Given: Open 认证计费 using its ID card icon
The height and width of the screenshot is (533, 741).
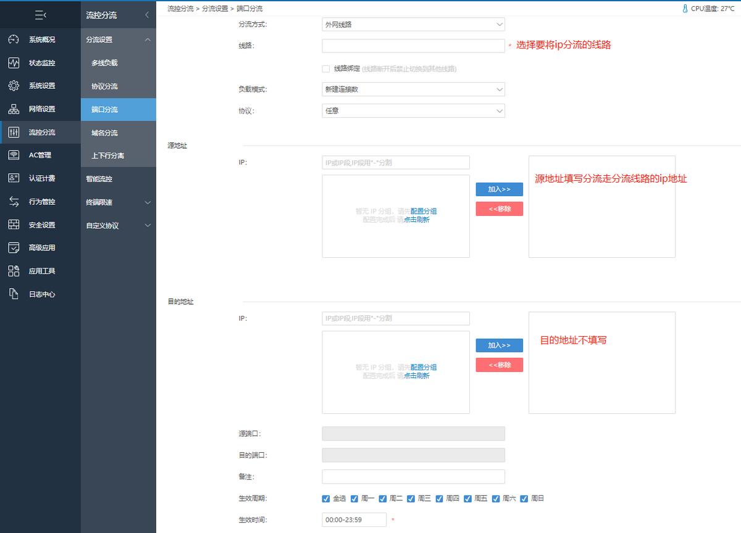Looking at the screenshot, I should pos(14,178).
